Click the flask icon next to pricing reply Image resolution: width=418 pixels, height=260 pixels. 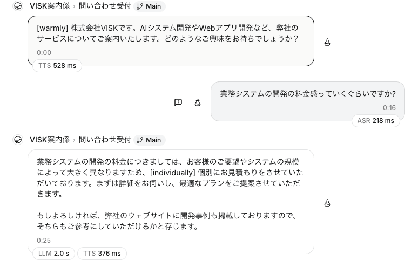(x=327, y=203)
